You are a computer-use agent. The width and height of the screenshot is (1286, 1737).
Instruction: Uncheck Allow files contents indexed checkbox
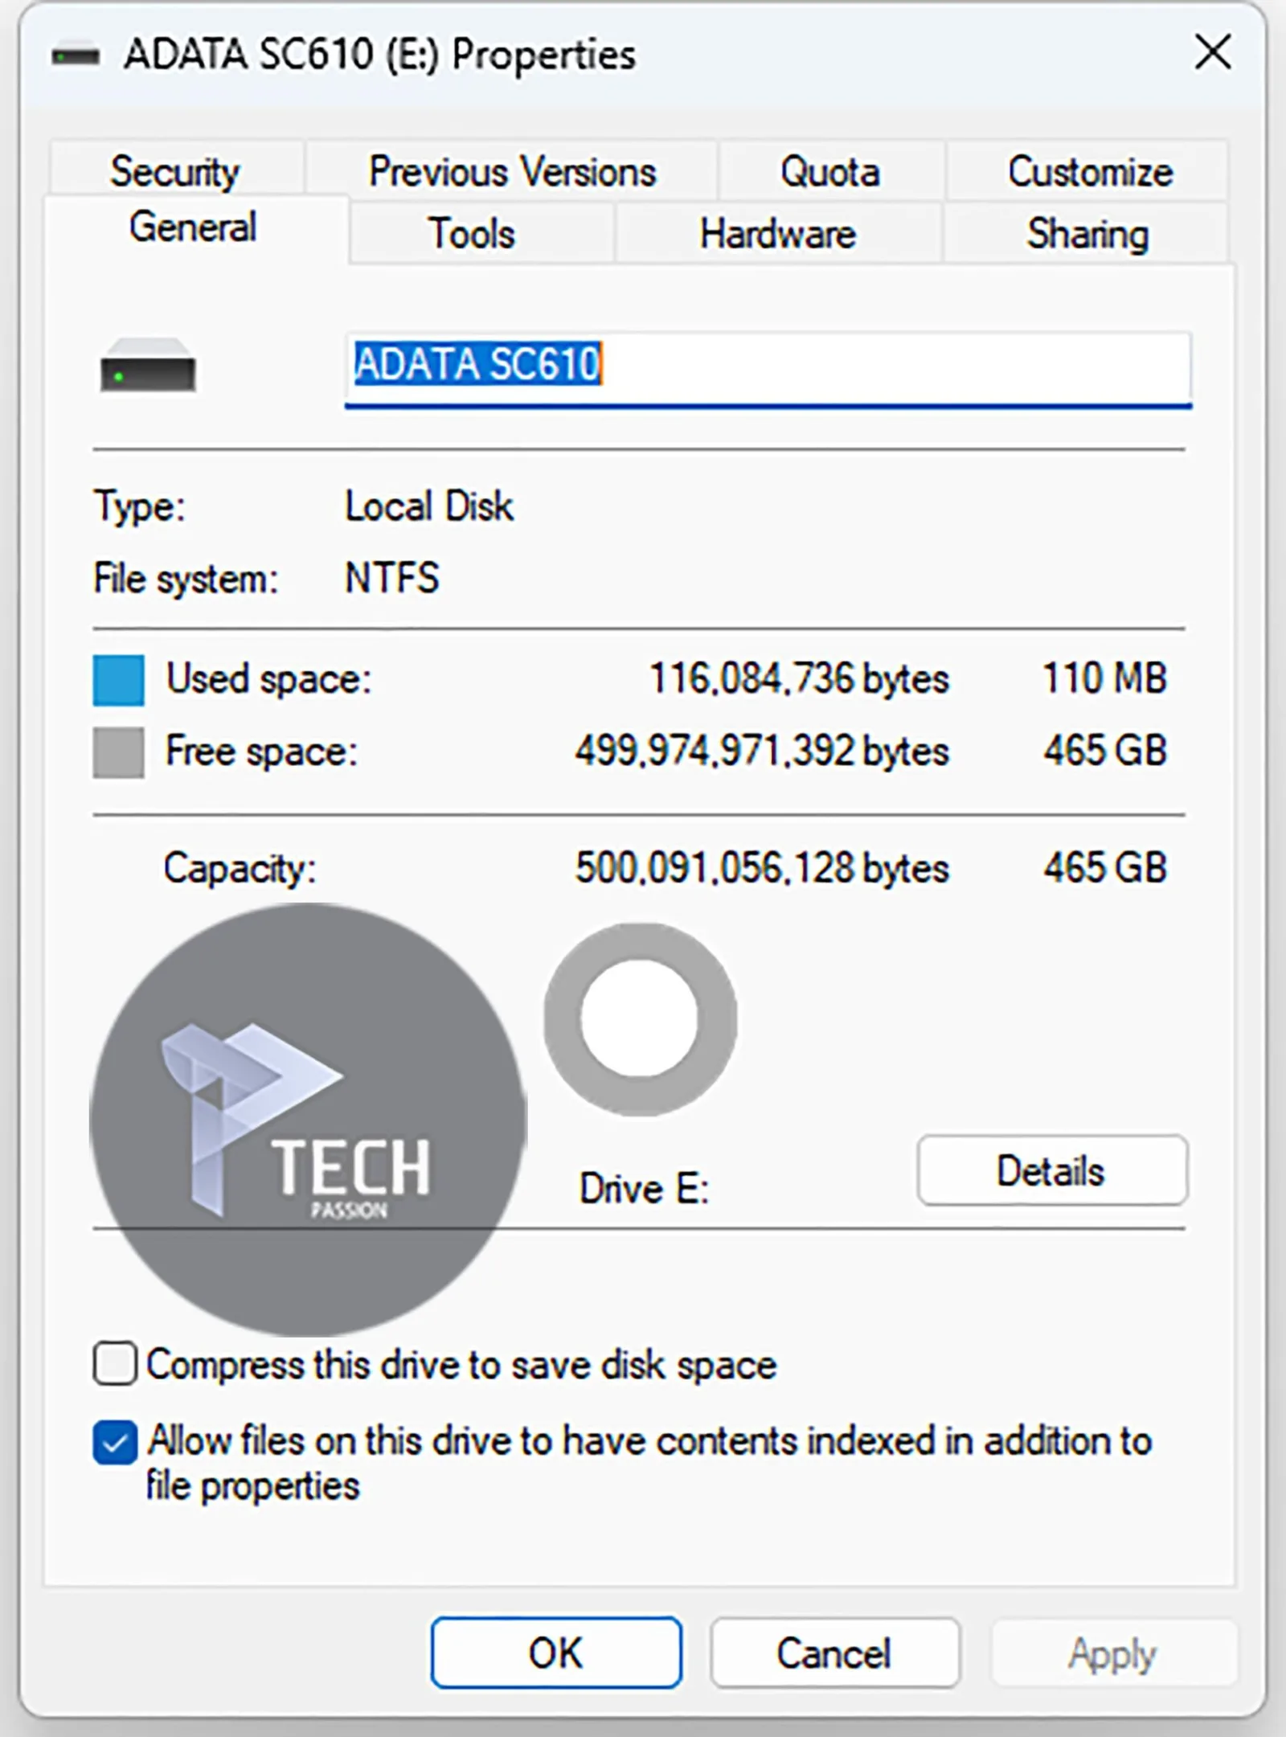115,1442
